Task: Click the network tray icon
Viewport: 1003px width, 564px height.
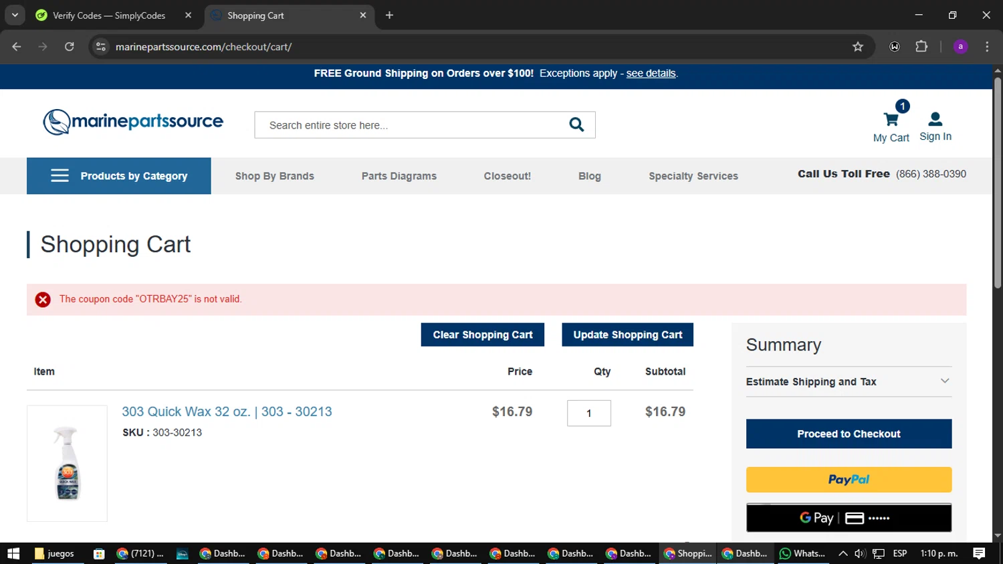Action: 879,553
